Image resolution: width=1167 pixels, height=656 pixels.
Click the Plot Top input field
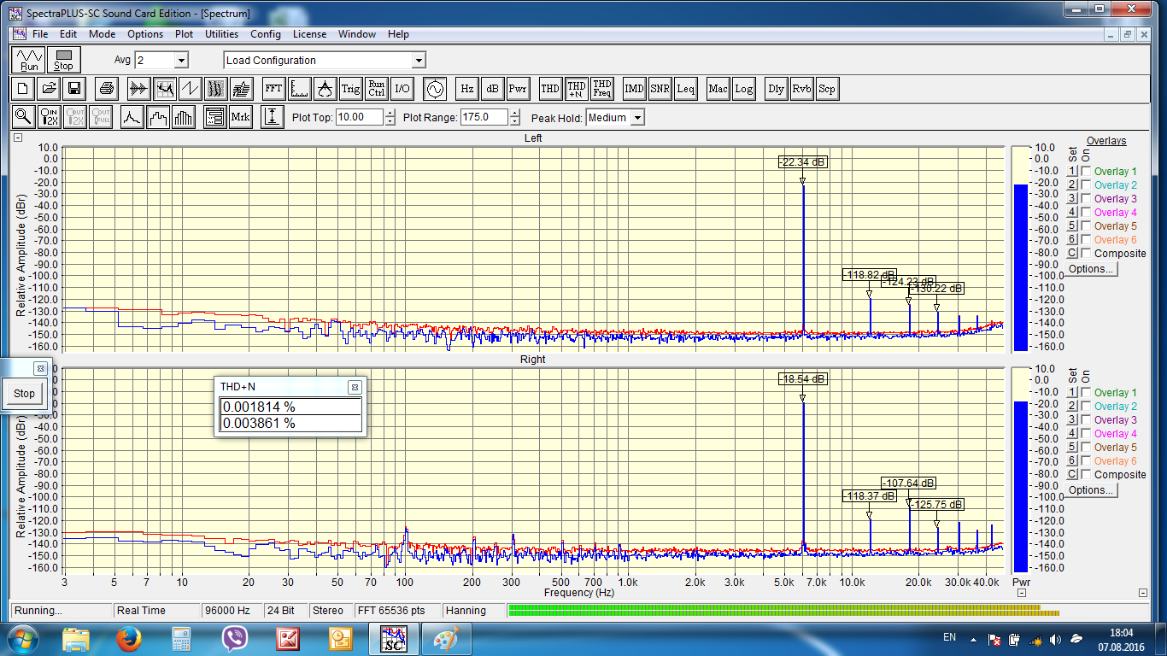(x=360, y=118)
